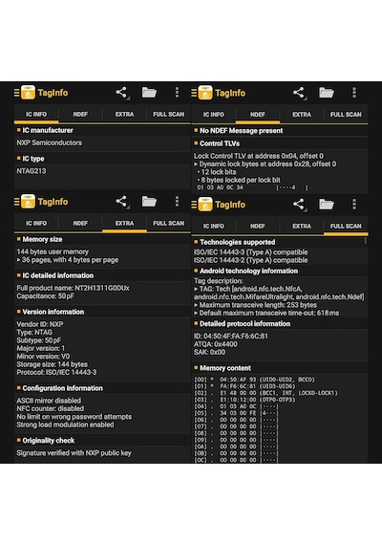Tap the TagInfo app logo on the NDEF screen
Viewport: 382px width, 545px height.
point(205,93)
